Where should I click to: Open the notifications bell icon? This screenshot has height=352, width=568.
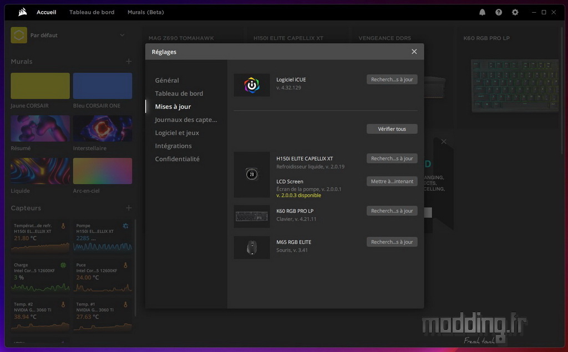482,12
